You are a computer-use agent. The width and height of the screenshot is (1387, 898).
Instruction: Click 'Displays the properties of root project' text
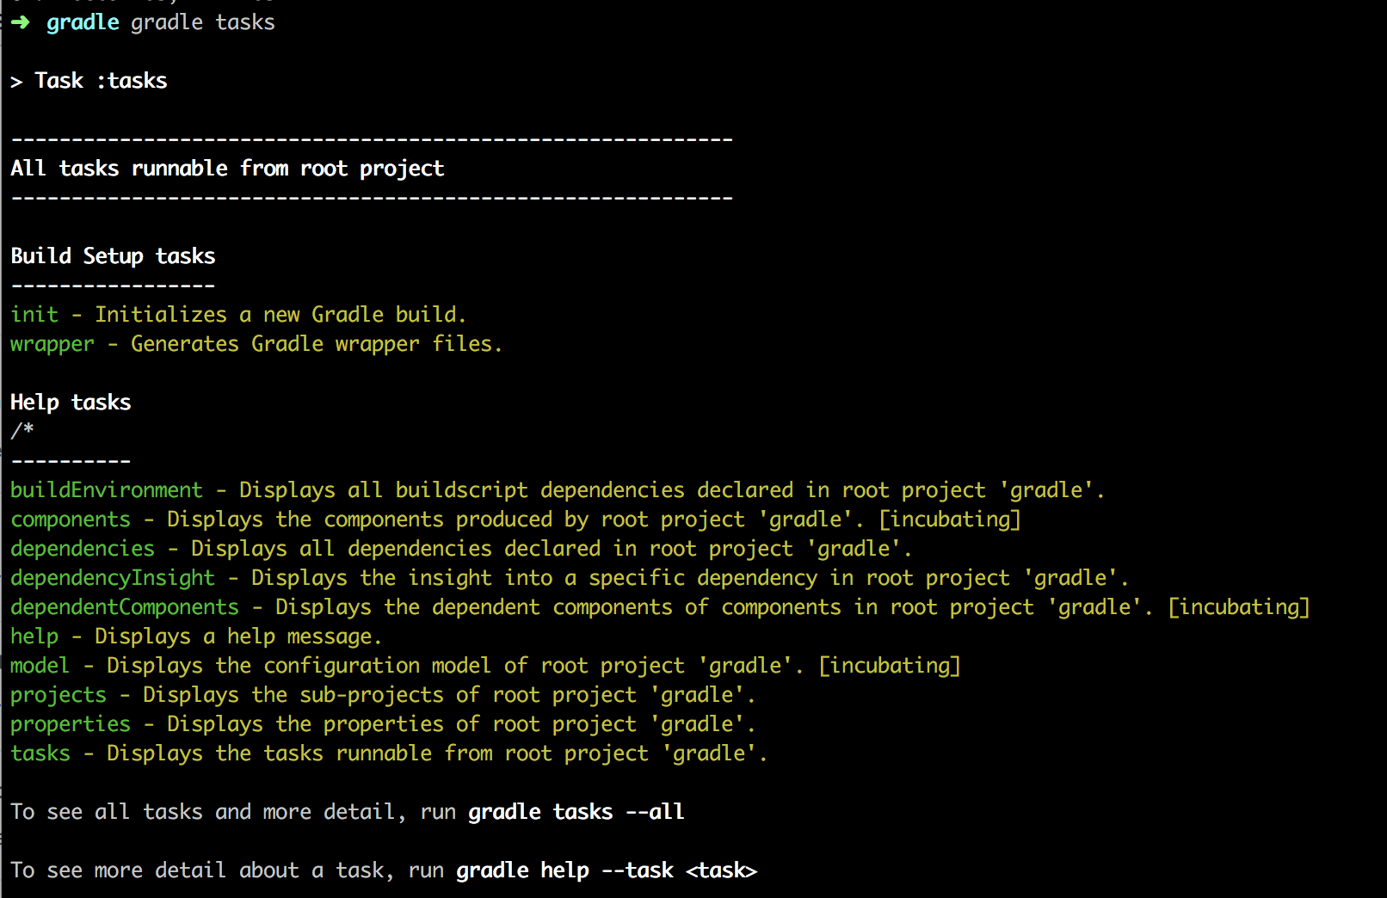[x=402, y=725]
